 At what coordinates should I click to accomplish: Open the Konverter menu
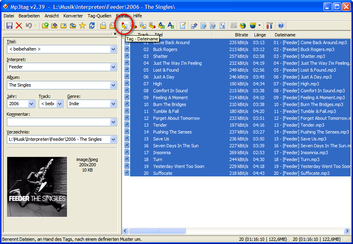tap(73, 16)
